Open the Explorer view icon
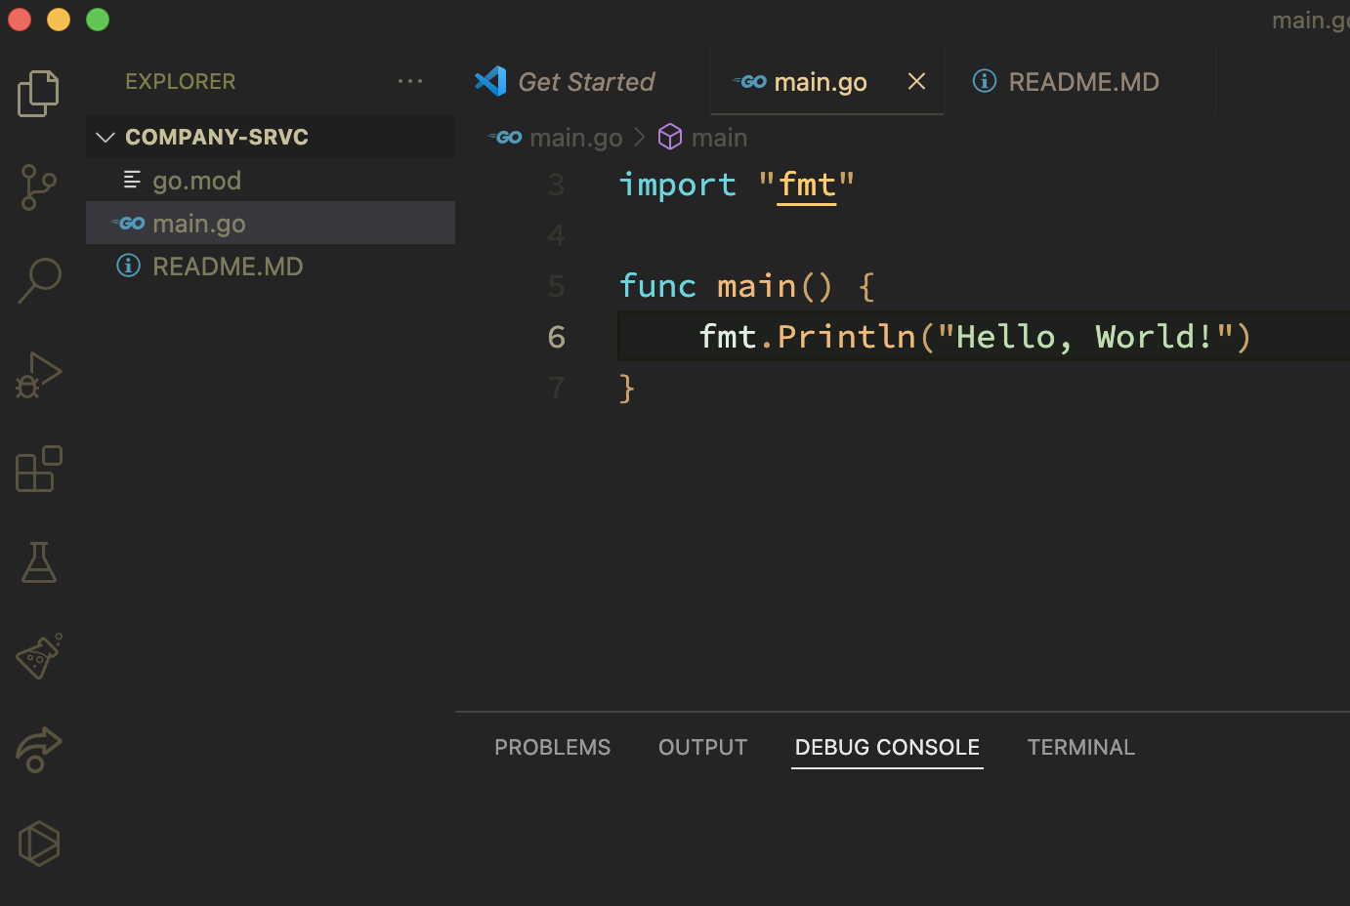The height and width of the screenshot is (906, 1350). 38,93
